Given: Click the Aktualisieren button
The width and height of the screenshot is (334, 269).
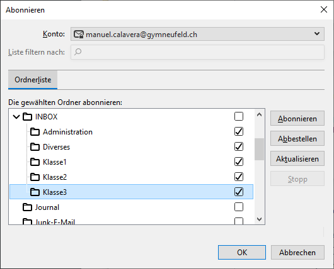Looking at the screenshot, I should pos(297,159).
